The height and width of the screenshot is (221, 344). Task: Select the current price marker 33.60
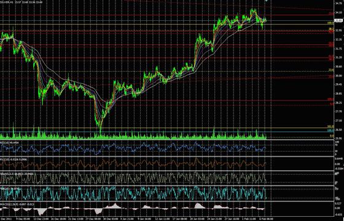tap(338, 21)
